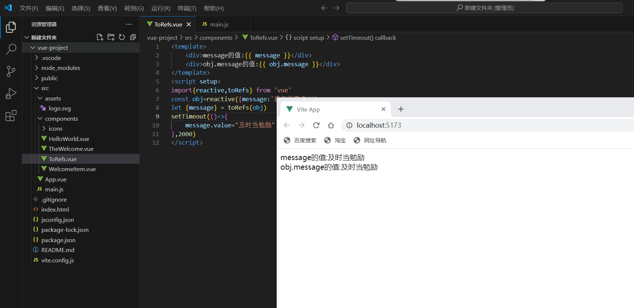Image resolution: width=634 pixels, height=308 pixels.
Task: Open the 文件(F) menu
Action: click(x=29, y=8)
